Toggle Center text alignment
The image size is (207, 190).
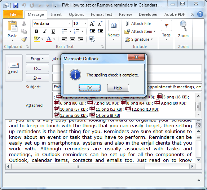(72, 39)
